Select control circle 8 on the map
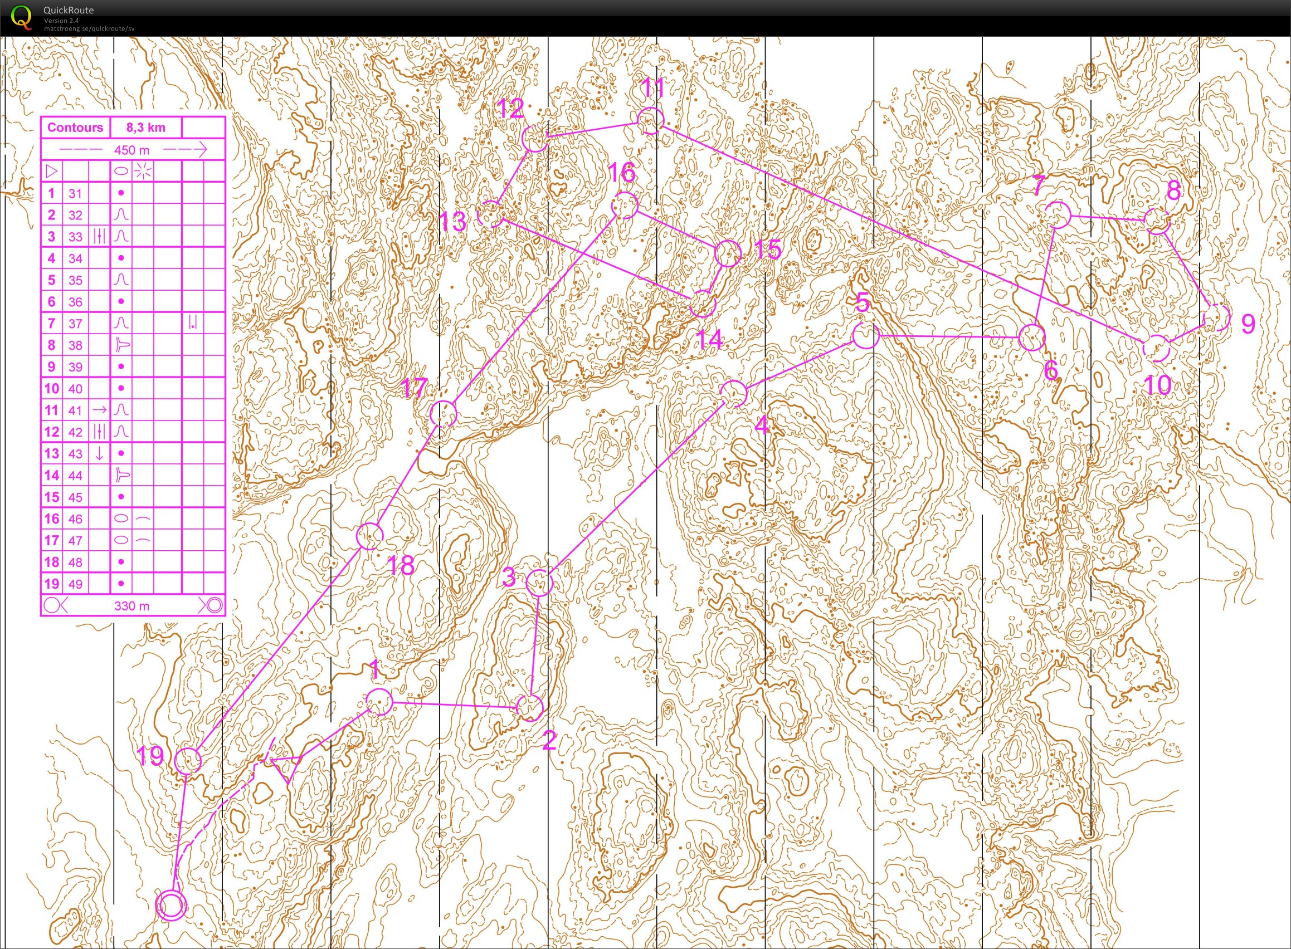1291x949 pixels. (1157, 221)
